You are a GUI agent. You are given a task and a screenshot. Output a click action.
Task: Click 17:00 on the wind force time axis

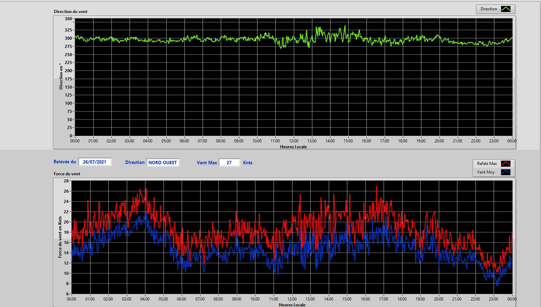click(x=383, y=299)
